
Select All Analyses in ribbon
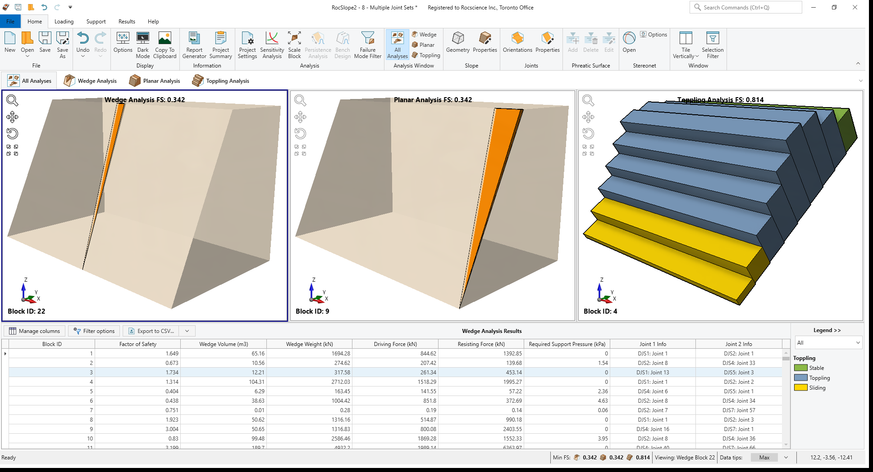(x=398, y=45)
